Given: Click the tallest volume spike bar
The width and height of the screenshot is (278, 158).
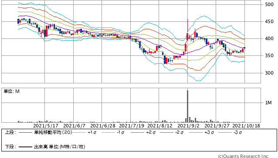Looking at the screenshot, I should (x=187, y=106).
